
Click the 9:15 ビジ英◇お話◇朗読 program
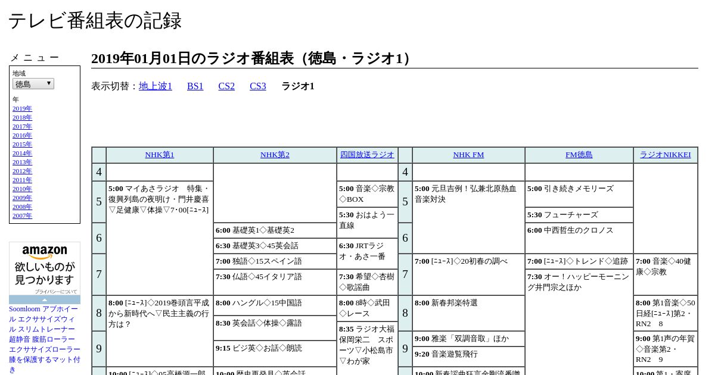coord(275,354)
